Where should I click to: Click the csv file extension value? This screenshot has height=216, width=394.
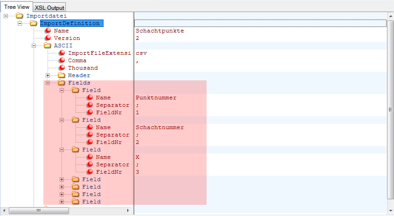point(141,53)
